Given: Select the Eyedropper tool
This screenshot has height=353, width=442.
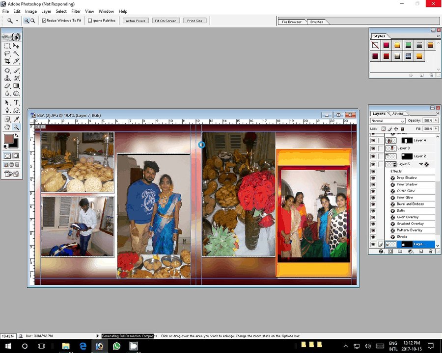Looking at the screenshot, I should point(16,119).
